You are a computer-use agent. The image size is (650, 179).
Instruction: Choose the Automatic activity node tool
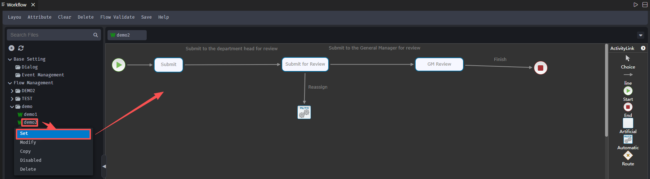(628, 139)
